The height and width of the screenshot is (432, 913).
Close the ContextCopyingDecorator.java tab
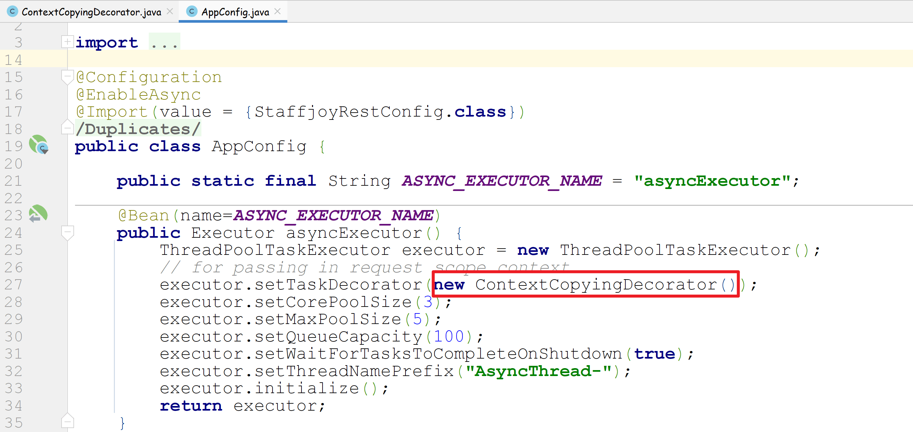[x=170, y=11]
